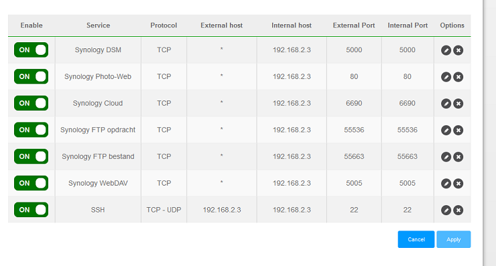Edit the SSH port forwarding rule
Image resolution: width=496 pixels, height=266 pixels.
click(446, 210)
